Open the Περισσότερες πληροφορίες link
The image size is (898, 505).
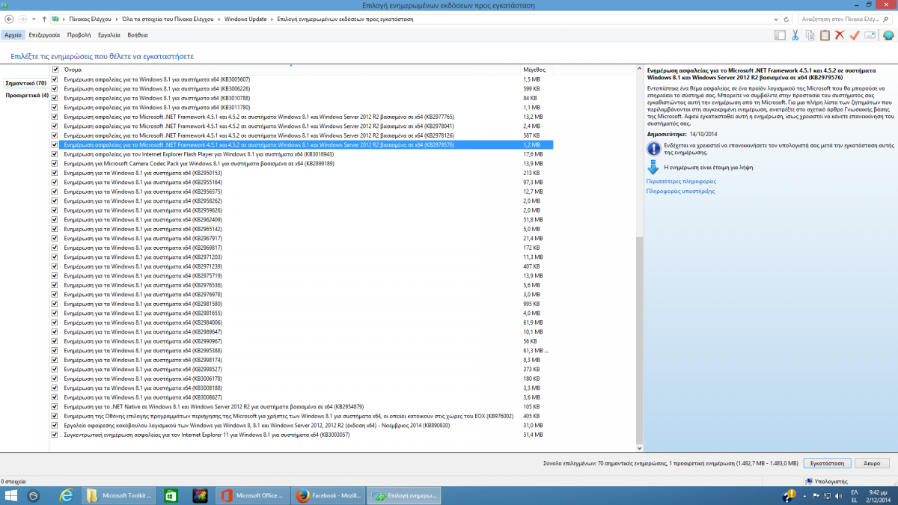click(x=681, y=181)
